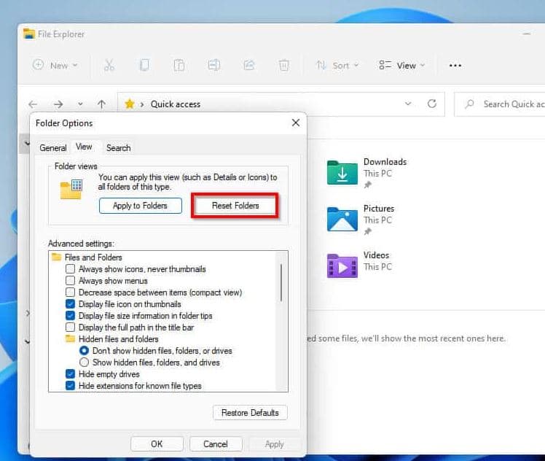Select the View tab in Folder Options
545x461 pixels.
[x=84, y=147]
